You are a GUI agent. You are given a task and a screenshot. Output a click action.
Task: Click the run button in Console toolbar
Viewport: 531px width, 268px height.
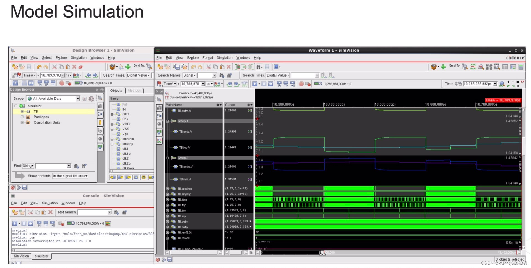15,223
